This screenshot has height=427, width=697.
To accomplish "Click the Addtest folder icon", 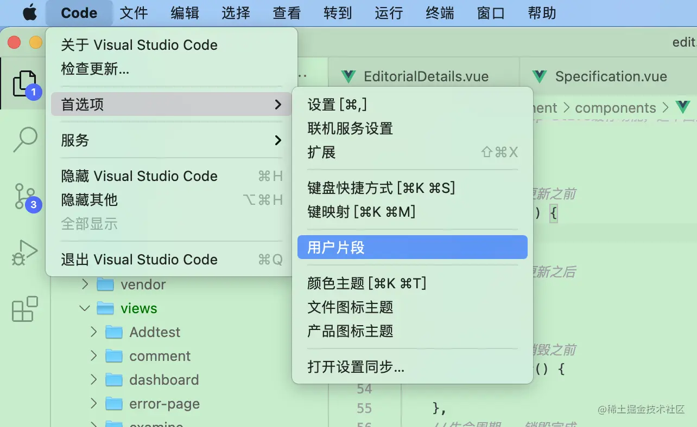I will point(113,332).
